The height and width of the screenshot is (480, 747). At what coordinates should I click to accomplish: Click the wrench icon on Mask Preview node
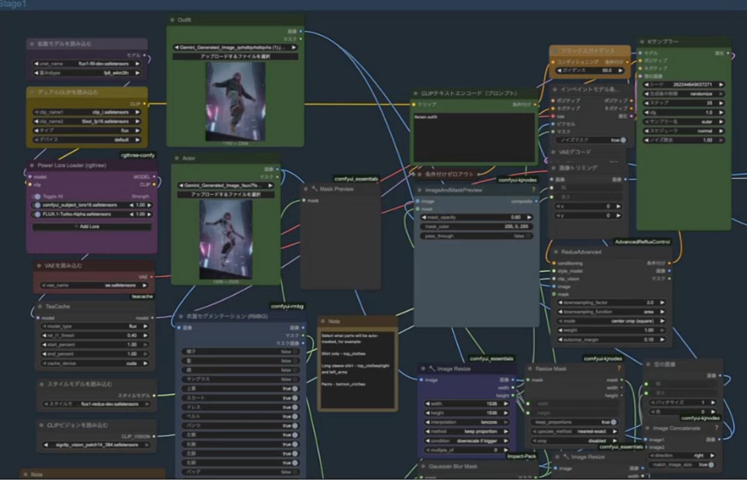coord(314,189)
